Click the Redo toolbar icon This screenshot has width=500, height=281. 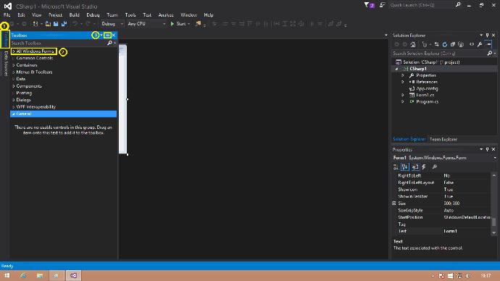pos(88,24)
